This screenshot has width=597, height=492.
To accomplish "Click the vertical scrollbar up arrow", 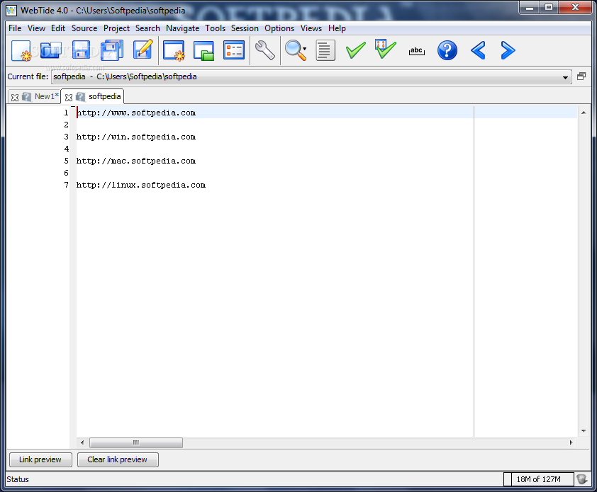I will [584, 113].
